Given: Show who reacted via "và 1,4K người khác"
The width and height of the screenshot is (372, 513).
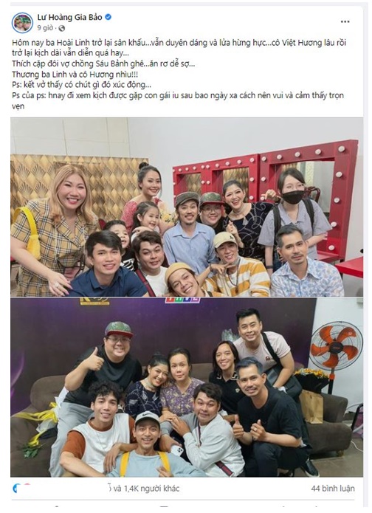Looking at the screenshot, I should click(146, 489).
